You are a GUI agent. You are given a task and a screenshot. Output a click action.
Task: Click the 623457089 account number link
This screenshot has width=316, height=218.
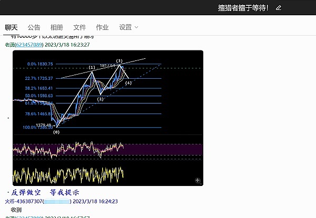tap(29, 45)
